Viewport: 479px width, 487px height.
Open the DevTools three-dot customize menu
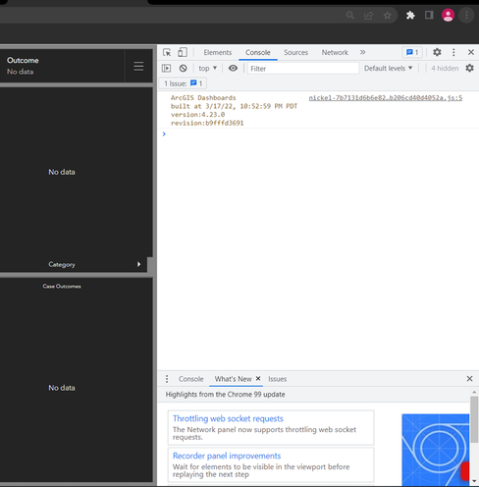(x=453, y=52)
